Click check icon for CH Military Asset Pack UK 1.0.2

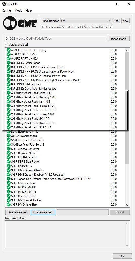point(8,119)
